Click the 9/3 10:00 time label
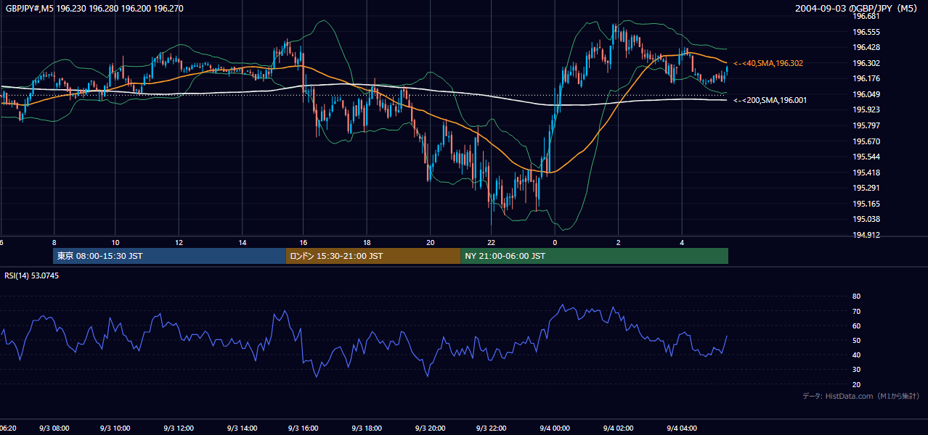This screenshot has height=435, width=928. click(x=115, y=428)
